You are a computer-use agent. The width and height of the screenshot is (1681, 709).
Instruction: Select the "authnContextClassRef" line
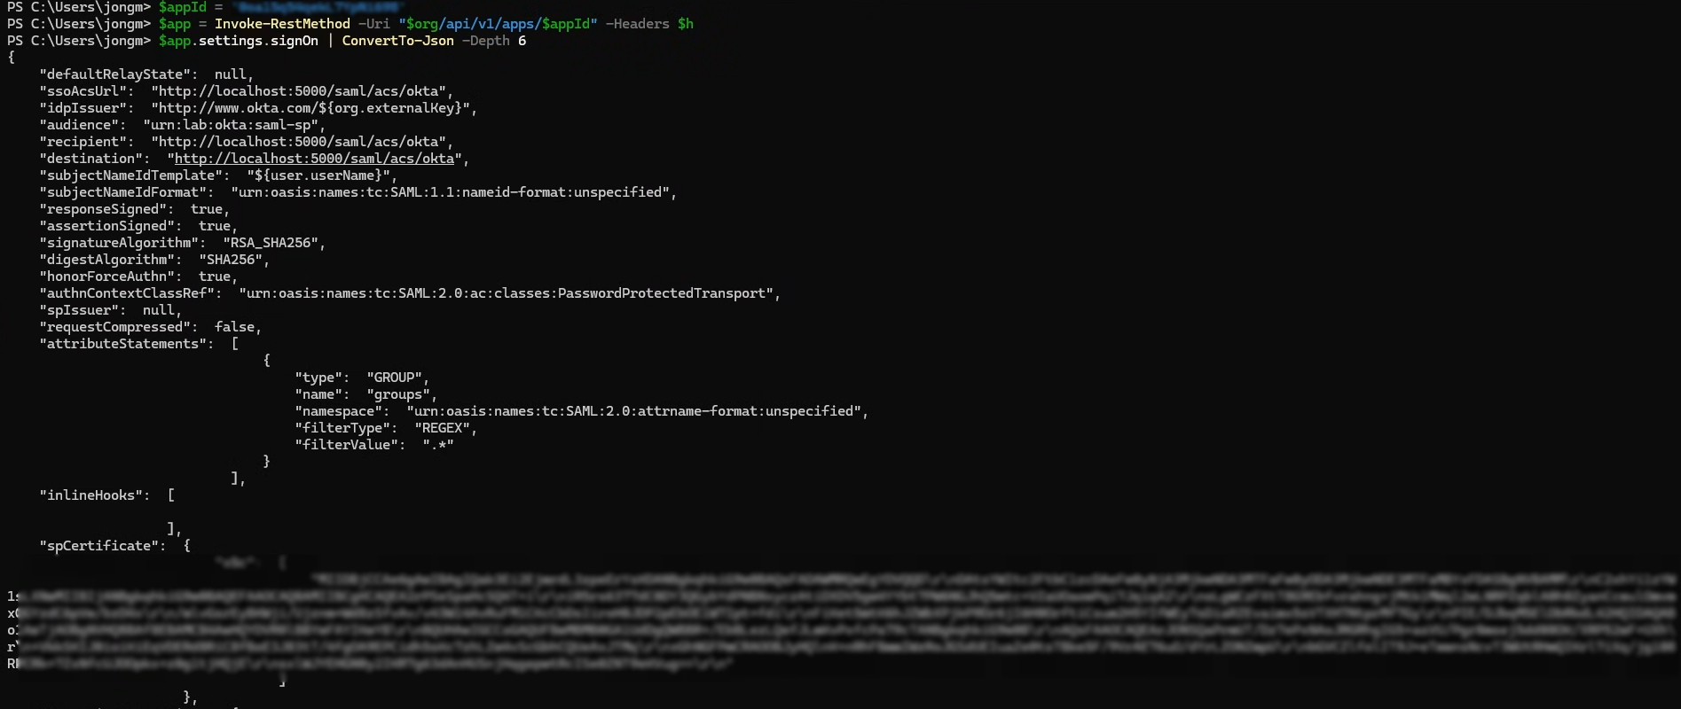click(411, 293)
